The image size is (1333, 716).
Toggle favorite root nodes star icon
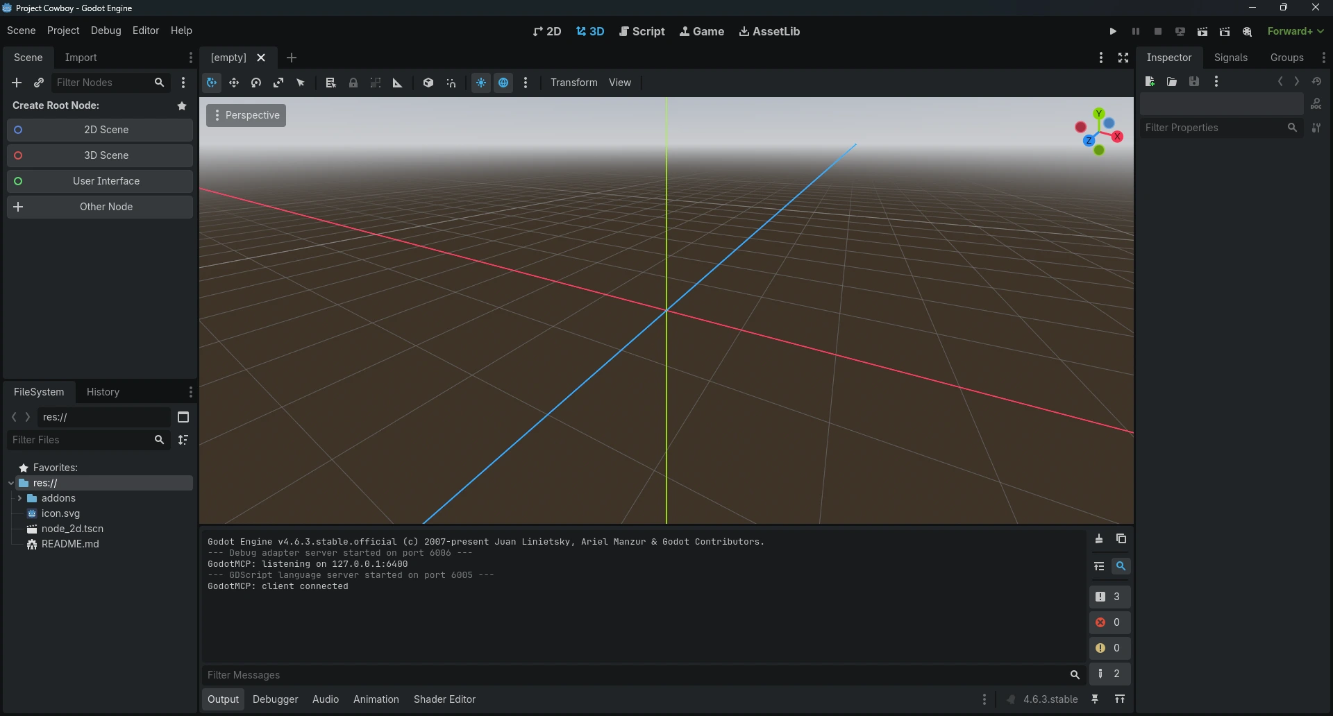182,105
